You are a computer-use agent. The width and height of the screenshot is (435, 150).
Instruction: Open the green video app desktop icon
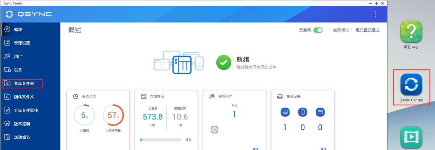[x=411, y=137]
